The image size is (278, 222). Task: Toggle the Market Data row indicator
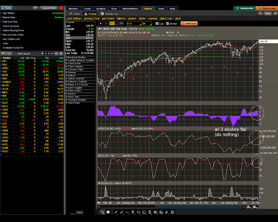1,17
